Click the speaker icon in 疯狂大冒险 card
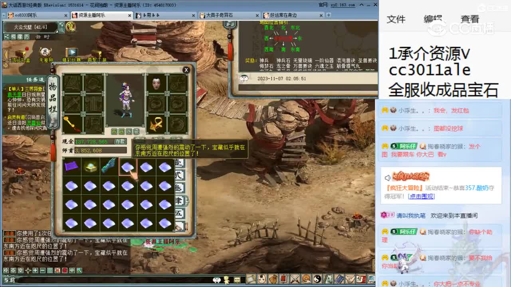Viewport: 511px width, 287px height. 387,178
